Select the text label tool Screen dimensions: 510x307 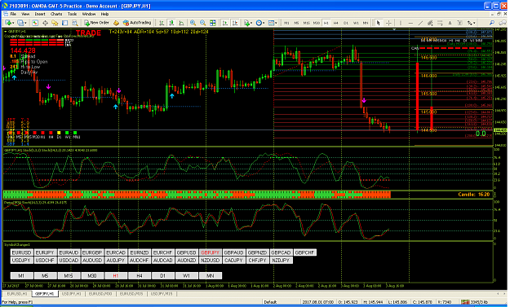coord(459,23)
